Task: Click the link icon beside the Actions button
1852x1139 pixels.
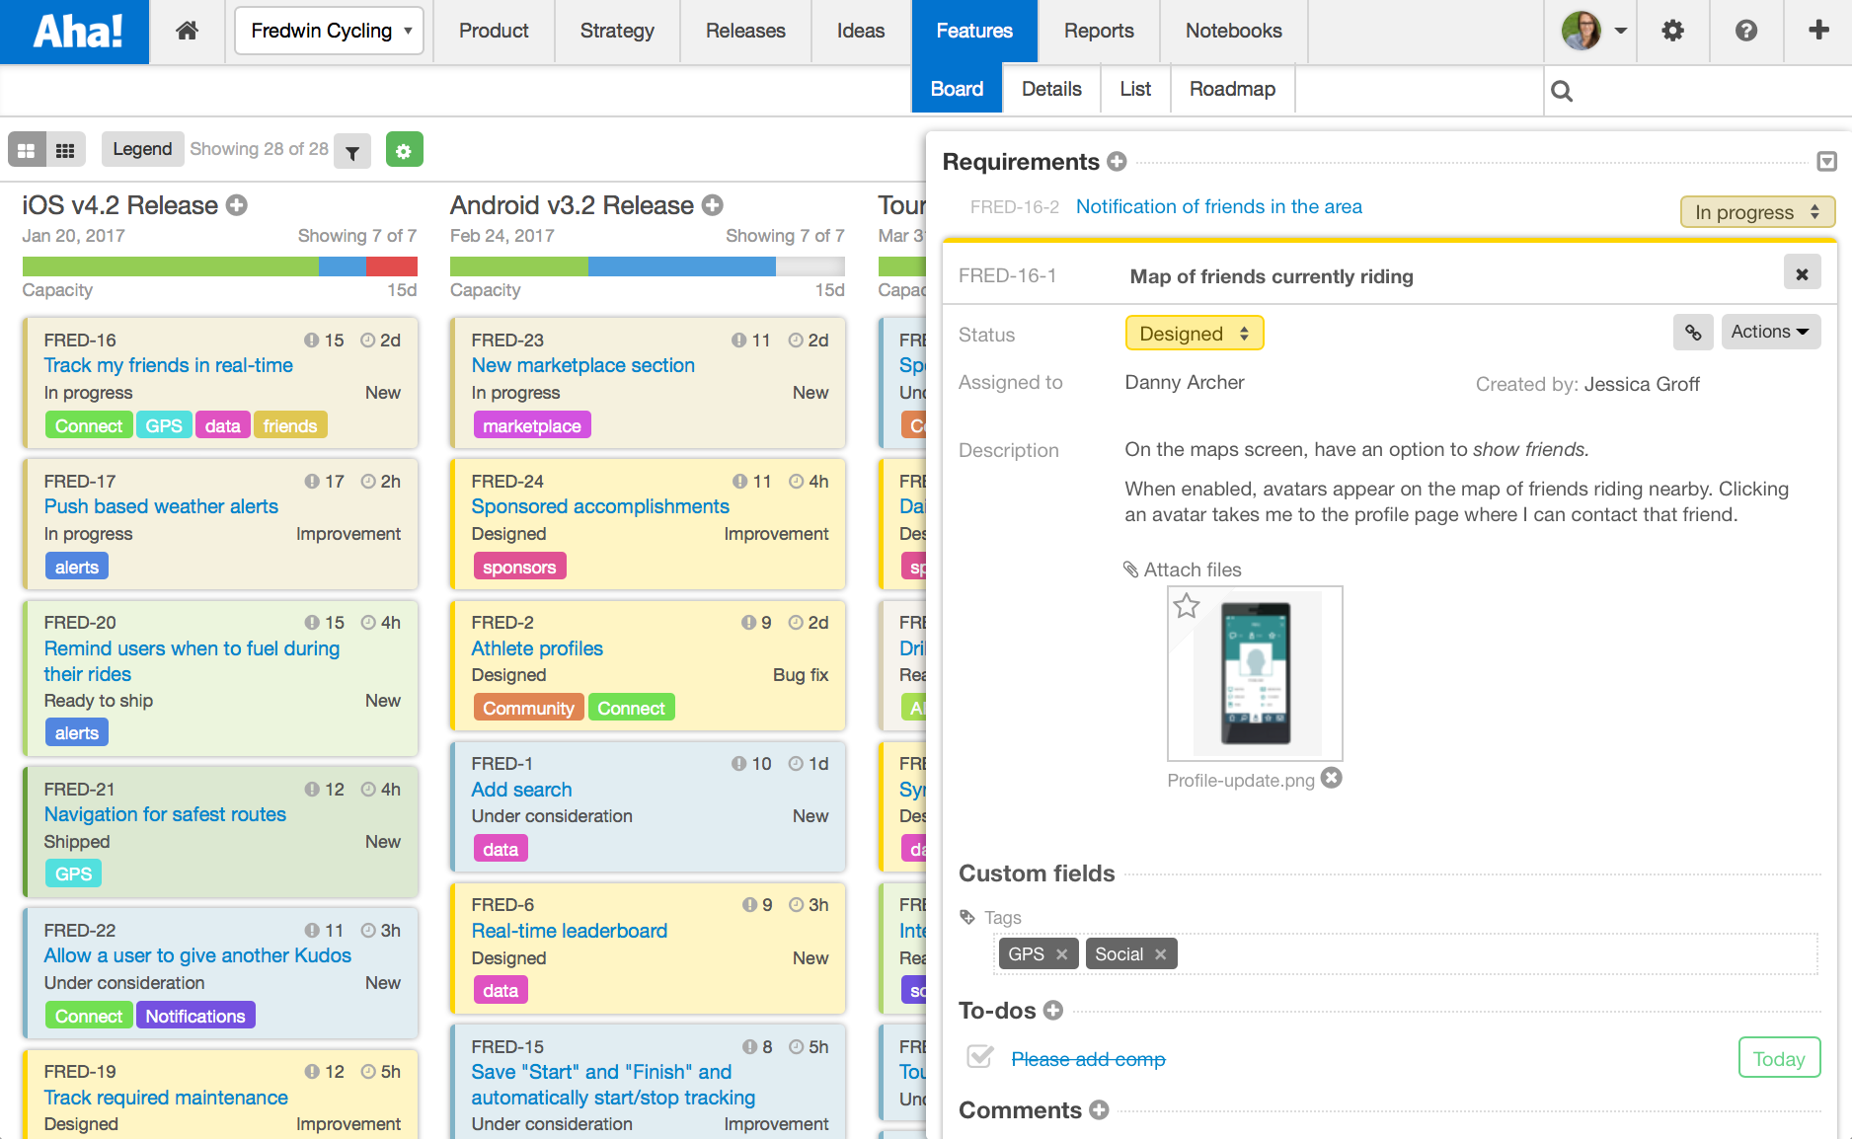Action: click(1693, 332)
